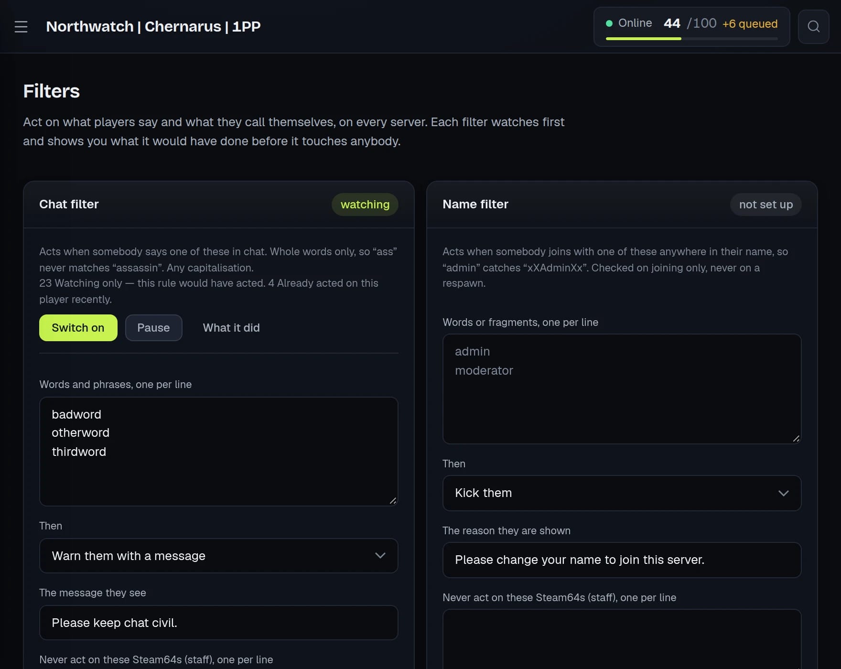Open the Kick them action dropdown
The width and height of the screenshot is (841, 669).
pyautogui.click(x=622, y=493)
